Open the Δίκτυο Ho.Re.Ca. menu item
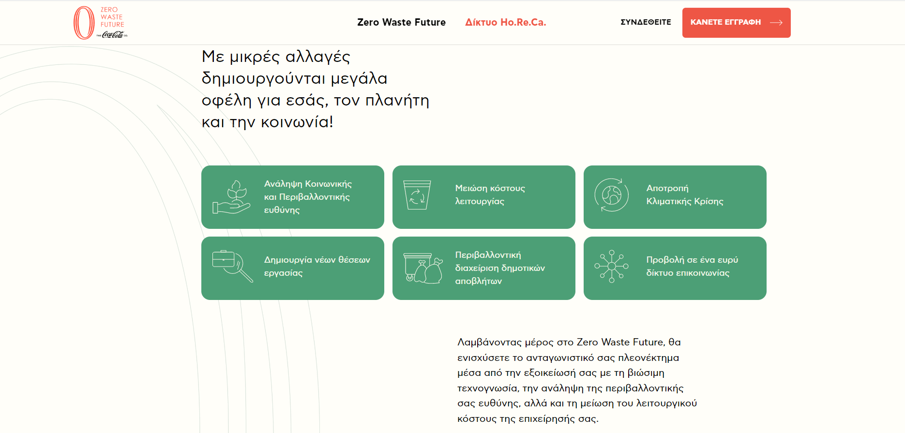This screenshot has width=905, height=433. click(505, 22)
